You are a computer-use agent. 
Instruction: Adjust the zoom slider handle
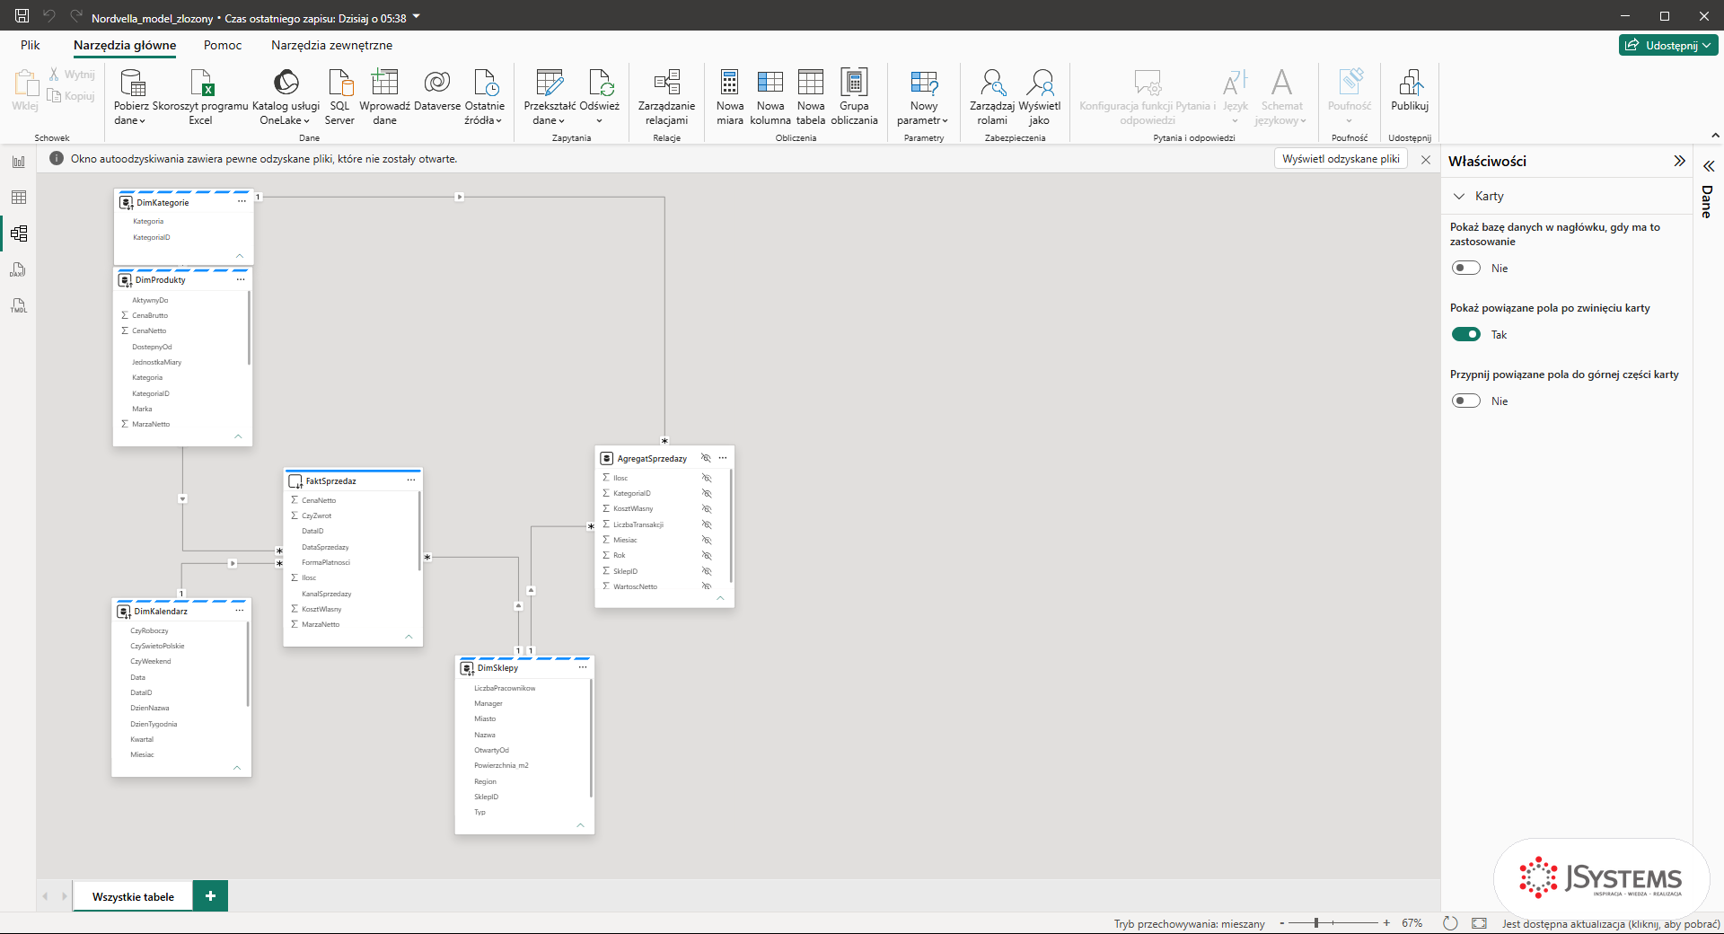pyautogui.click(x=1315, y=923)
